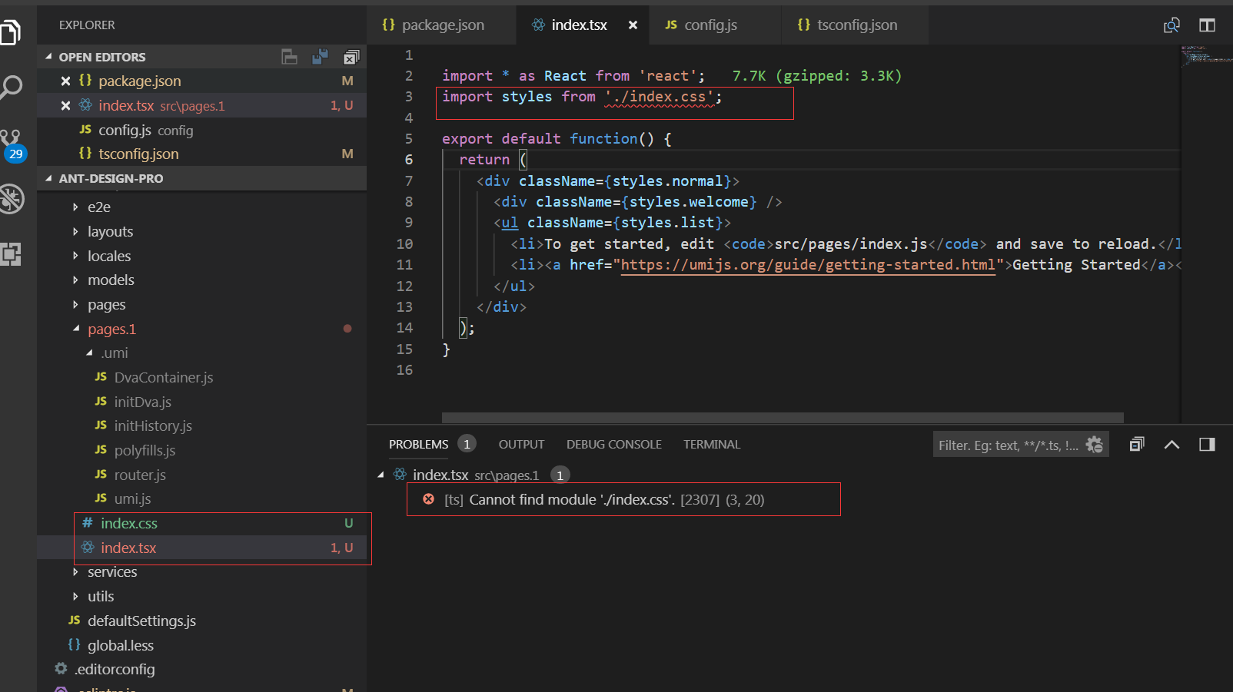1233x692 pixels.
Task: Click Collapse All icon in Problems panel
Action: tap(1137, 444)
